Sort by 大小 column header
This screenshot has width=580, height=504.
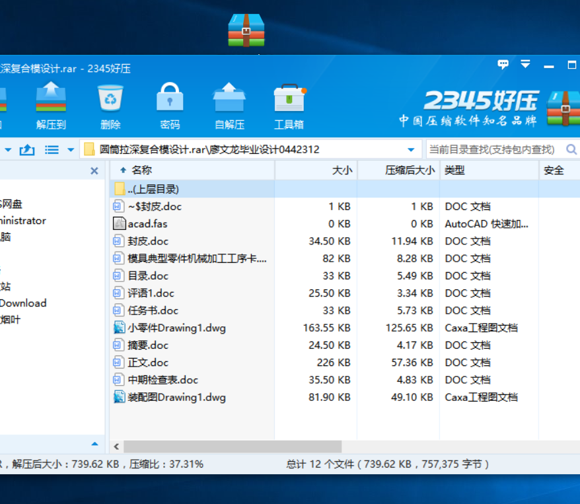pos(316,170)
